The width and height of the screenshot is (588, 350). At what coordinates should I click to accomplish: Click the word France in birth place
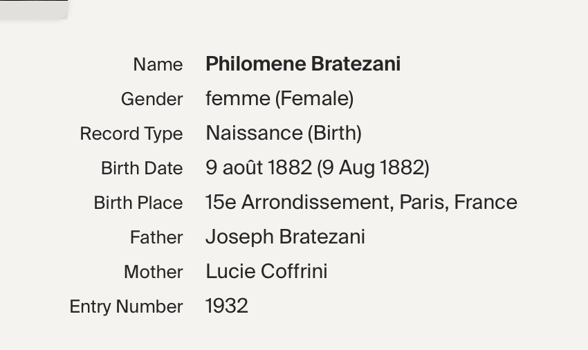[486, 203]
